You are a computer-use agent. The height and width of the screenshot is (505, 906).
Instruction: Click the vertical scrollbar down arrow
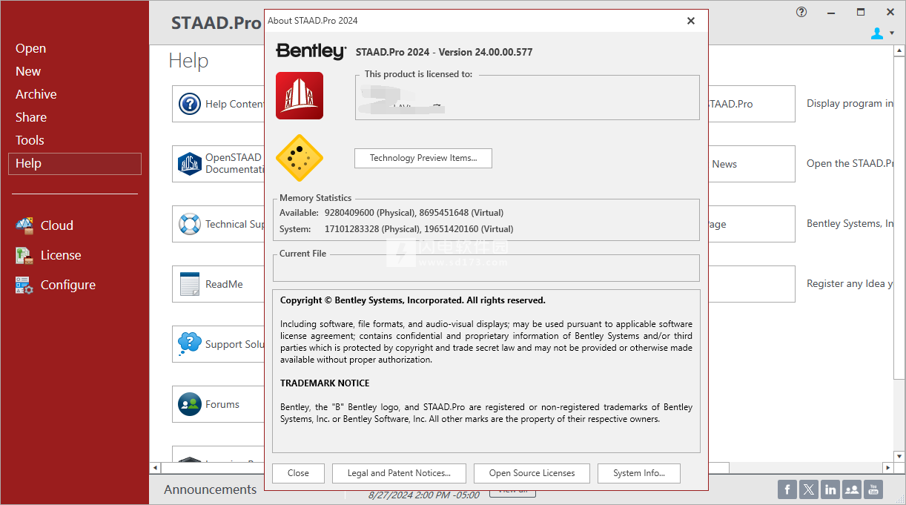click(x=899, y=456)
